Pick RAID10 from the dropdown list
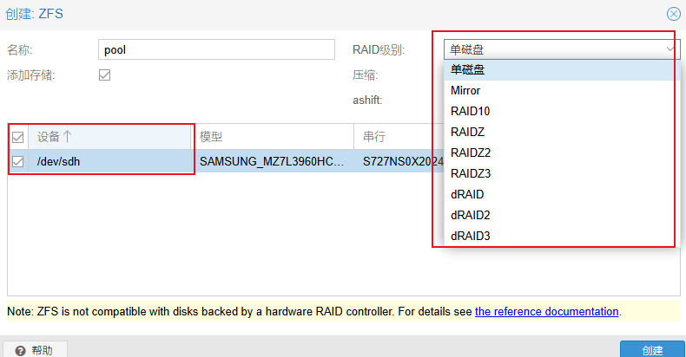This screenshot has height=357, width=686. [471, 111]
